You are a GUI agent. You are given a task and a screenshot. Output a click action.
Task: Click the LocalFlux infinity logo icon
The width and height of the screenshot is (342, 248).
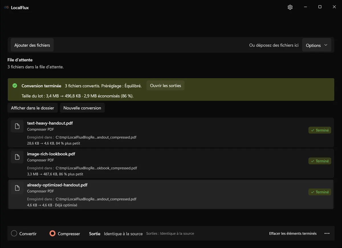[x=6, y=7]
